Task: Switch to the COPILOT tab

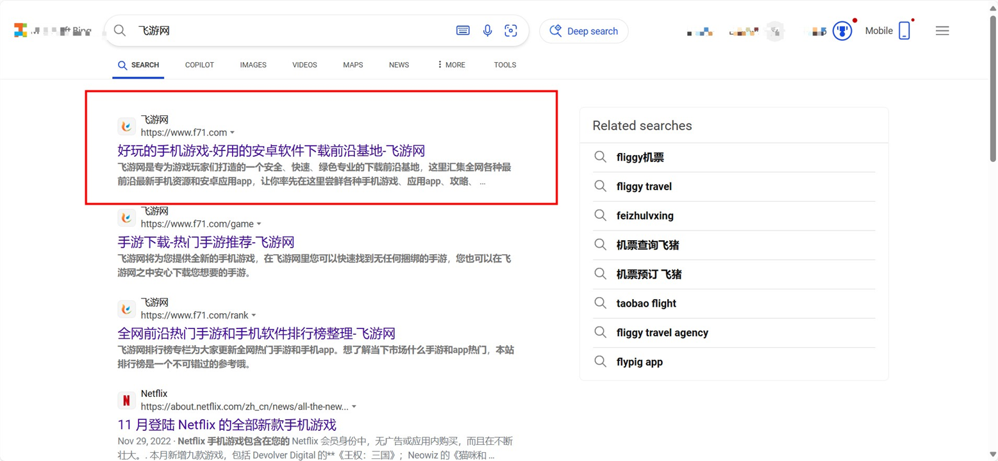Action: click(x=199, y=65)
